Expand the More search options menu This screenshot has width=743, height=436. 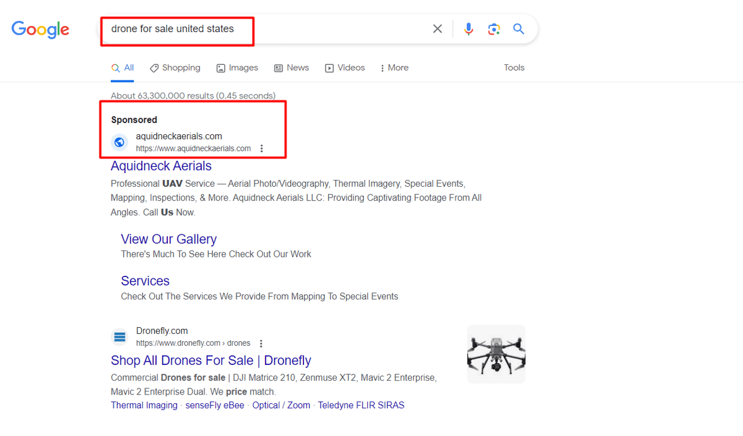coord(394,68)
